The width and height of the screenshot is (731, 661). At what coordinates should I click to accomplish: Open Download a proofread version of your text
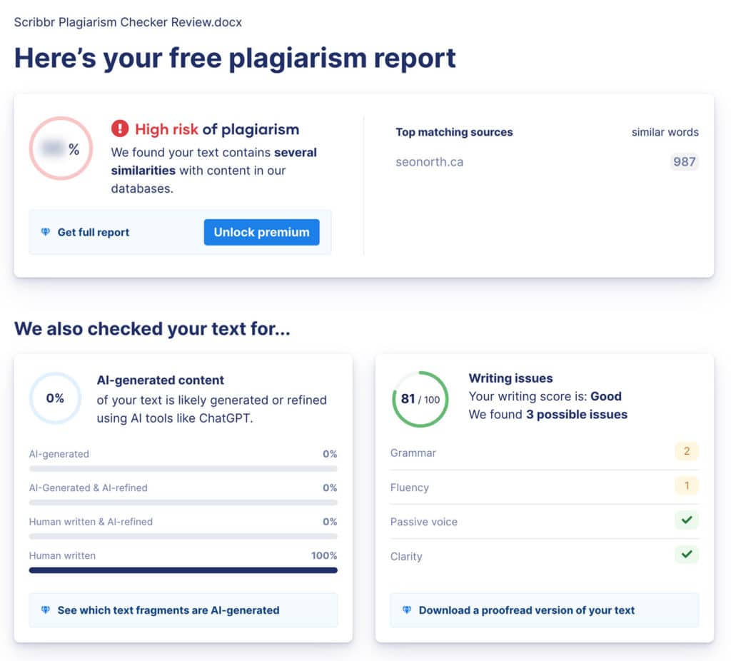click(544, 610)
